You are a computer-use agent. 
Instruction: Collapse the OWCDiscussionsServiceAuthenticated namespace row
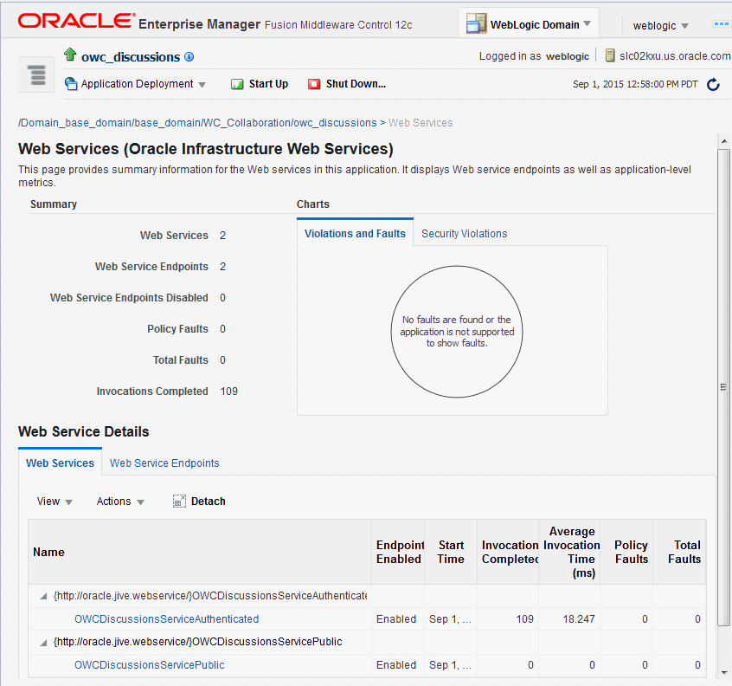(x=42, y=596)
